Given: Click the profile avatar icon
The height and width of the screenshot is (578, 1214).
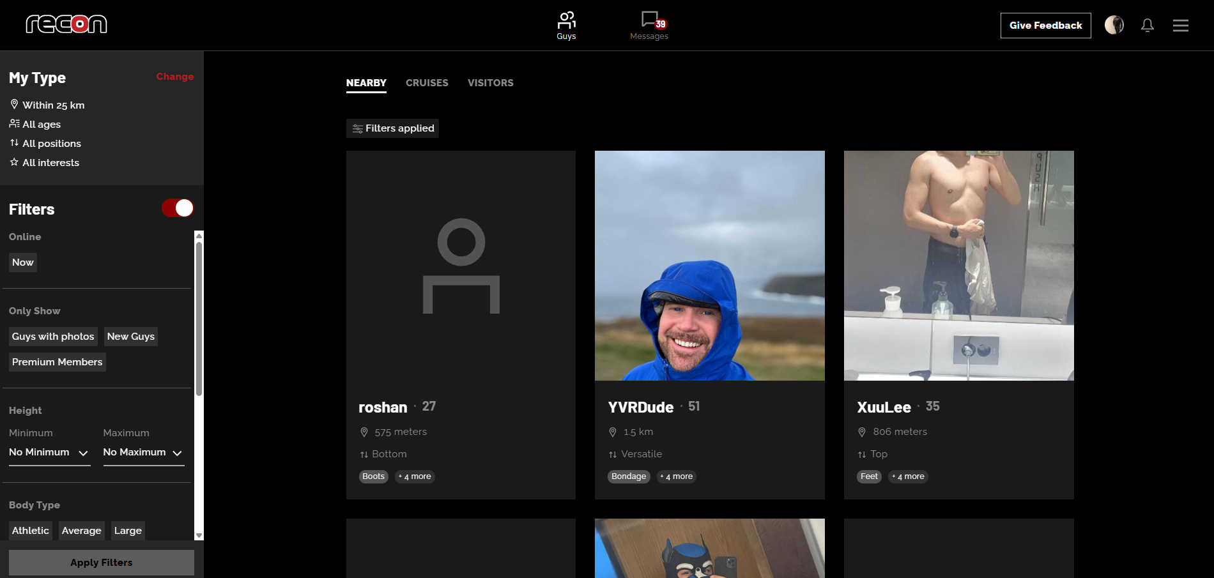Looking at the screenshot, I should pyautogui.click(x=1114, y=25).
